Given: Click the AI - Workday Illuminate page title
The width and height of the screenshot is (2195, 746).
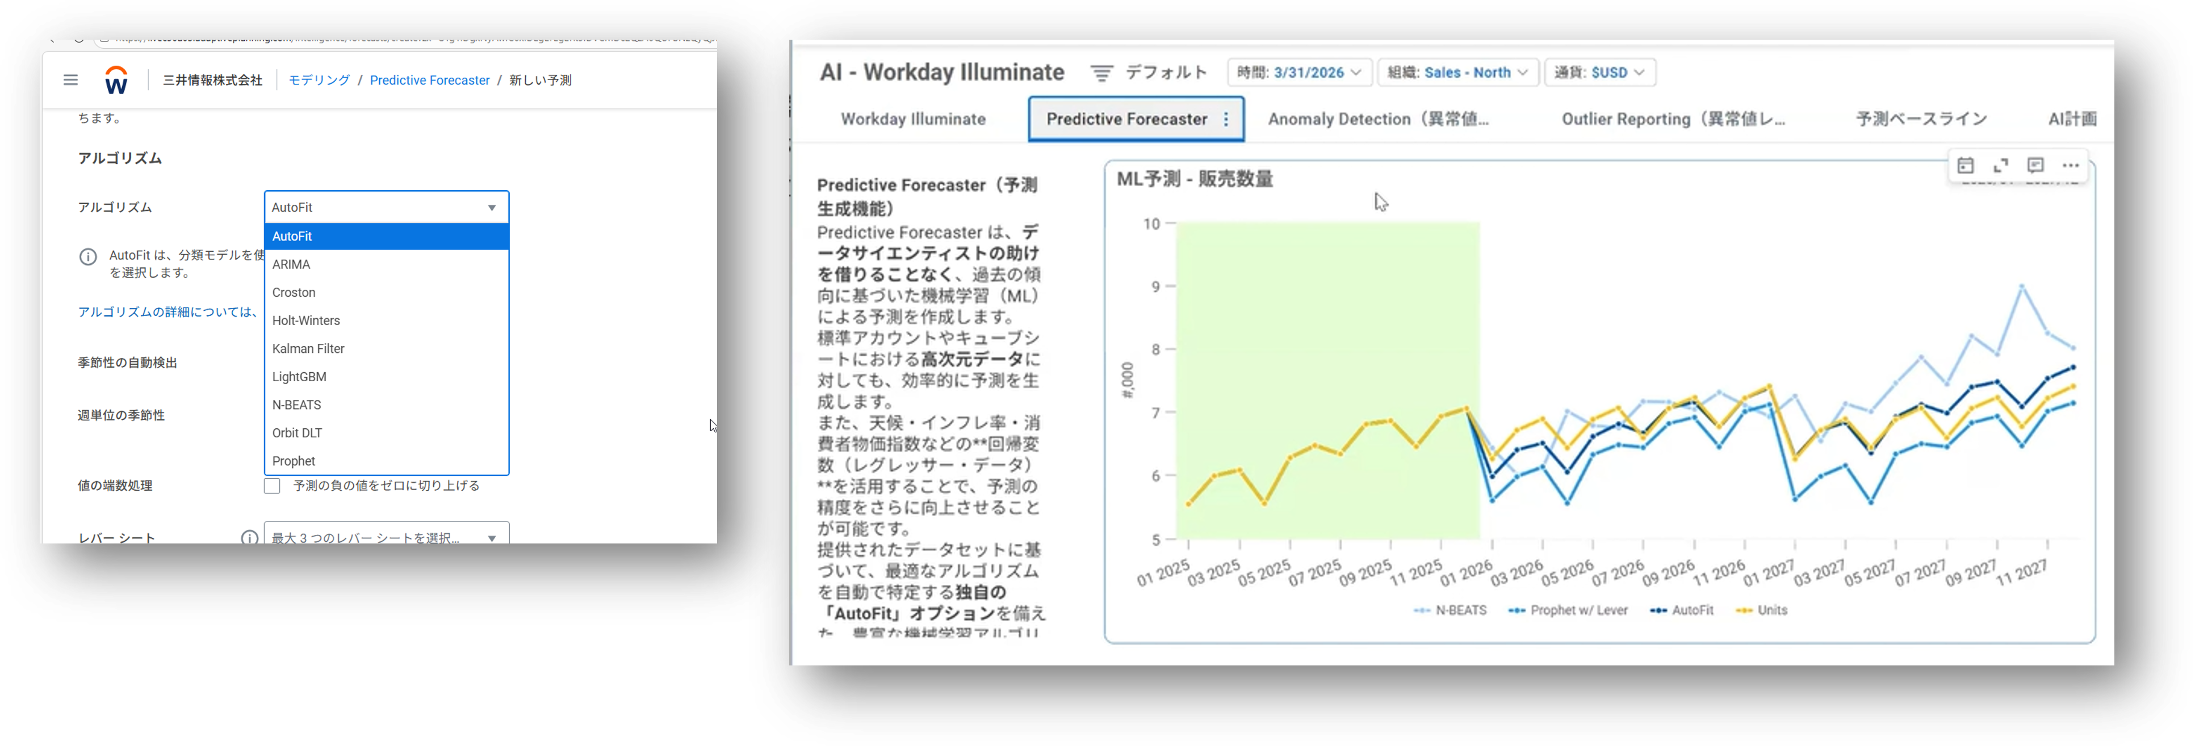Looking at the screenshot, I should [941, 73].
